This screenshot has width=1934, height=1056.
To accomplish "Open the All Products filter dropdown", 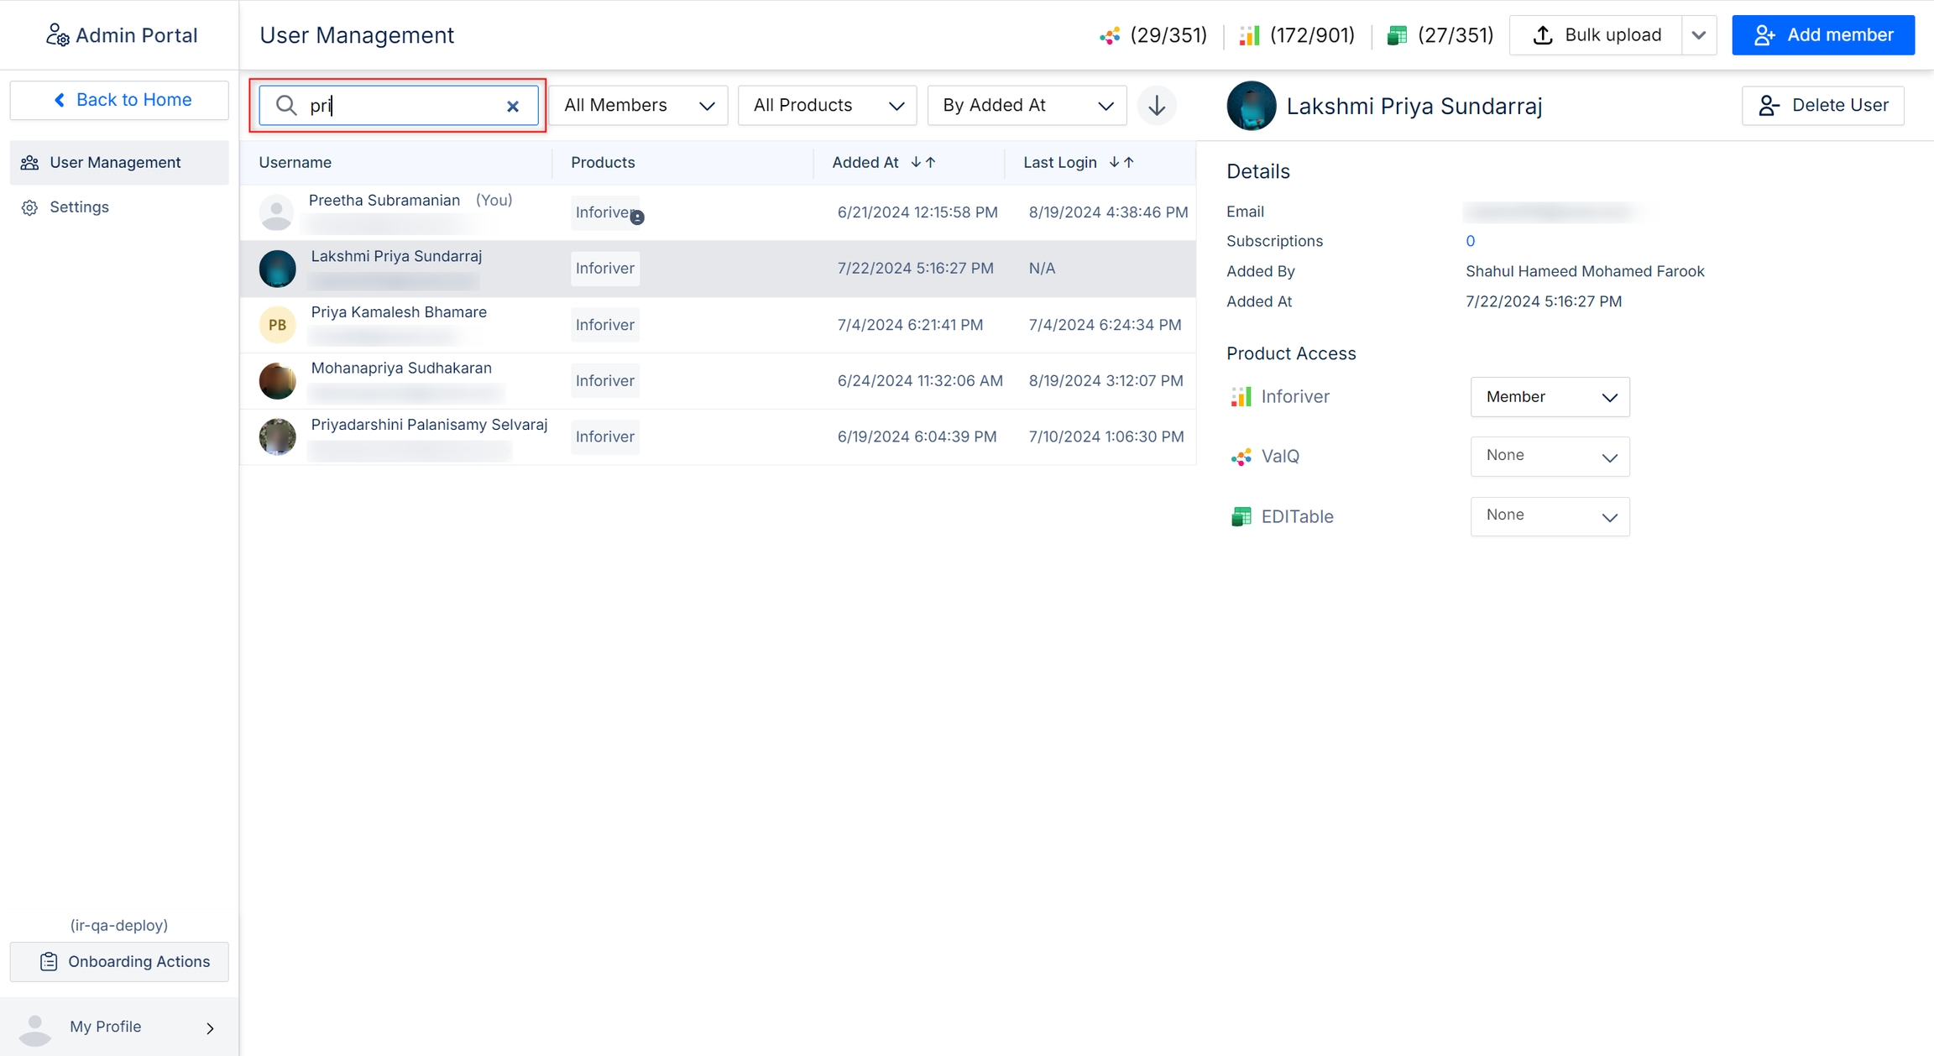I will pyautogui.click(x=827, y=106).
